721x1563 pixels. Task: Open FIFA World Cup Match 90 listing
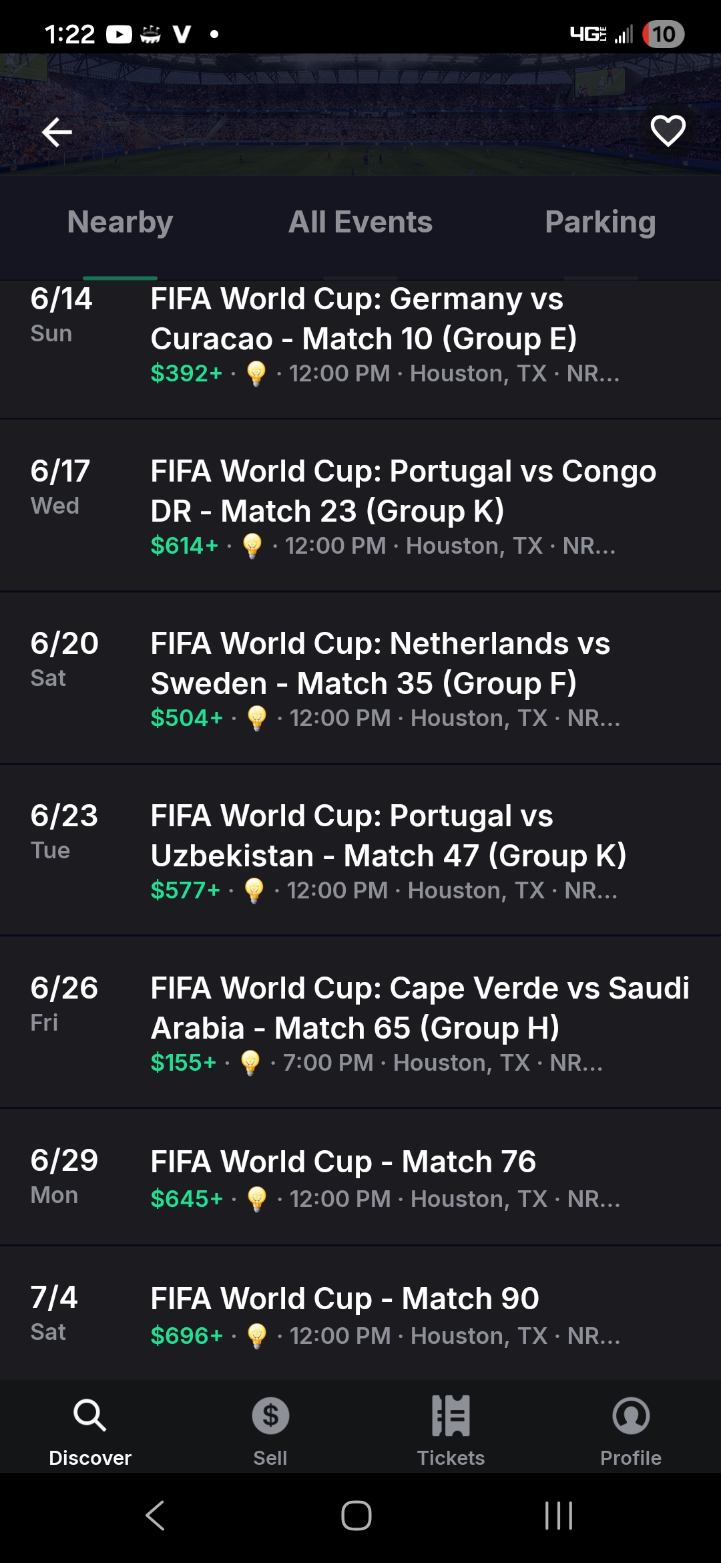344,1298
